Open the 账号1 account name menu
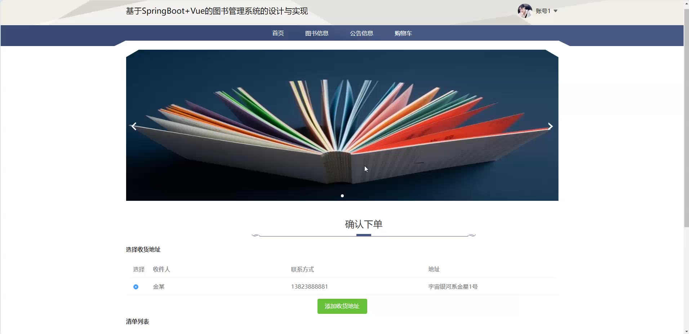The image size is (689, 334). click(543, 11)
